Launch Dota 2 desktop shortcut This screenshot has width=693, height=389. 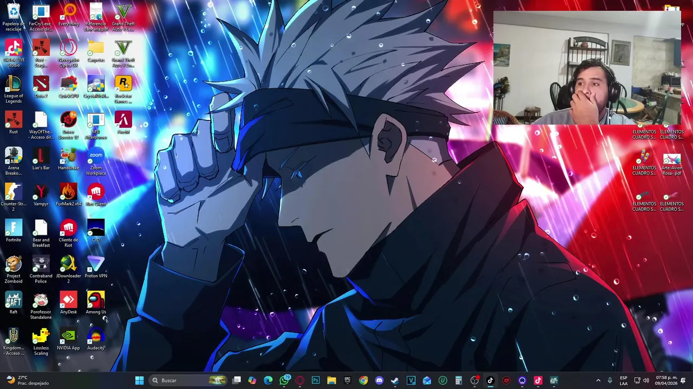point(41,88)
